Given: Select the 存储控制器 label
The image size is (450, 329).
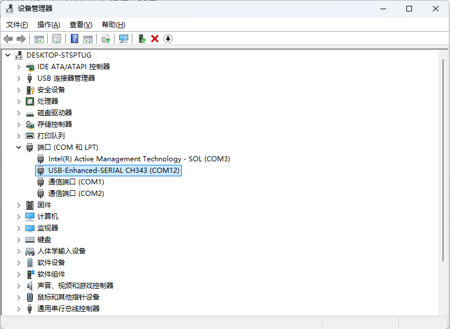Looking at the screenshot, I should (x=55, y=124).
